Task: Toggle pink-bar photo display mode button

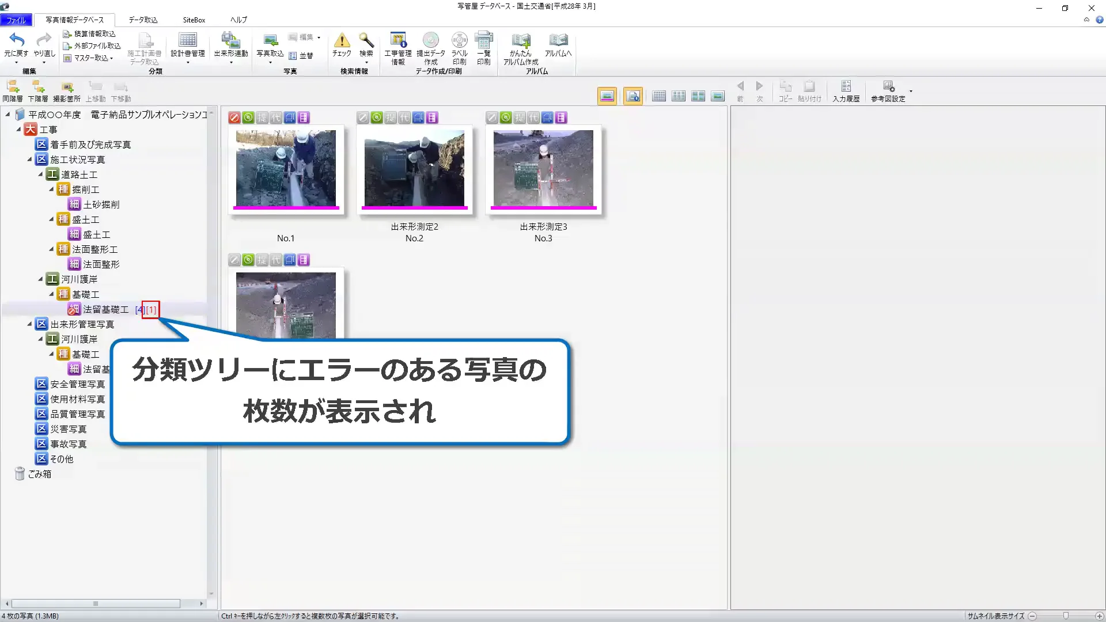Action: coord(607,96)
